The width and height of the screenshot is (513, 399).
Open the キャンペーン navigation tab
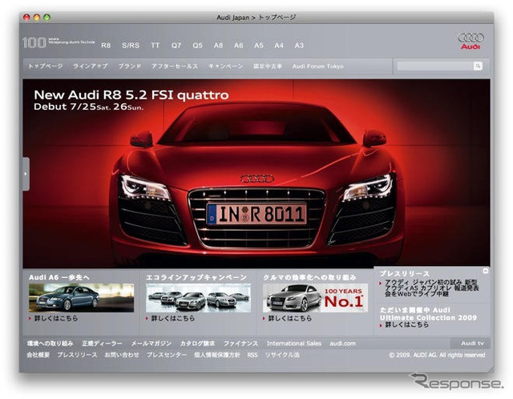click(x=226, y=66)
